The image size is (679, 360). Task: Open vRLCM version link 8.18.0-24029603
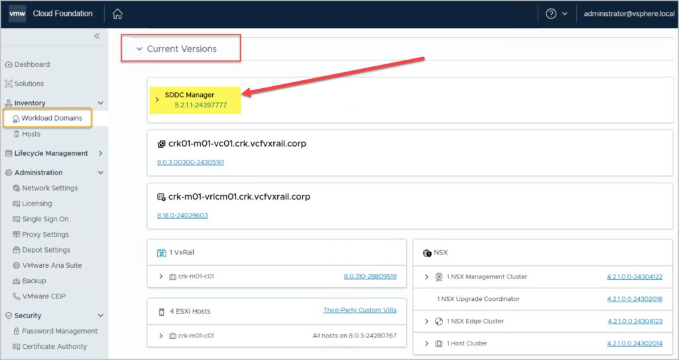[182, 215]
